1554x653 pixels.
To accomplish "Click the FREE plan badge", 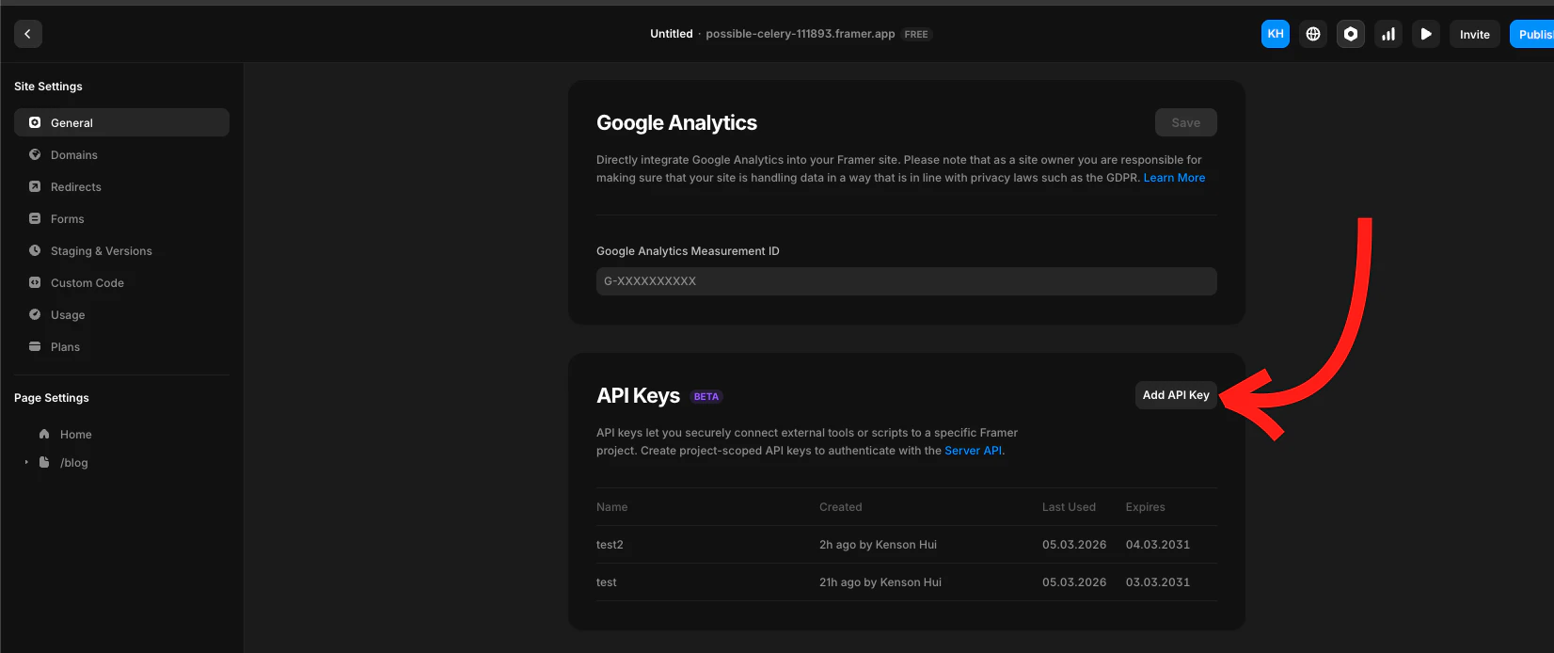I will point(916,35).
